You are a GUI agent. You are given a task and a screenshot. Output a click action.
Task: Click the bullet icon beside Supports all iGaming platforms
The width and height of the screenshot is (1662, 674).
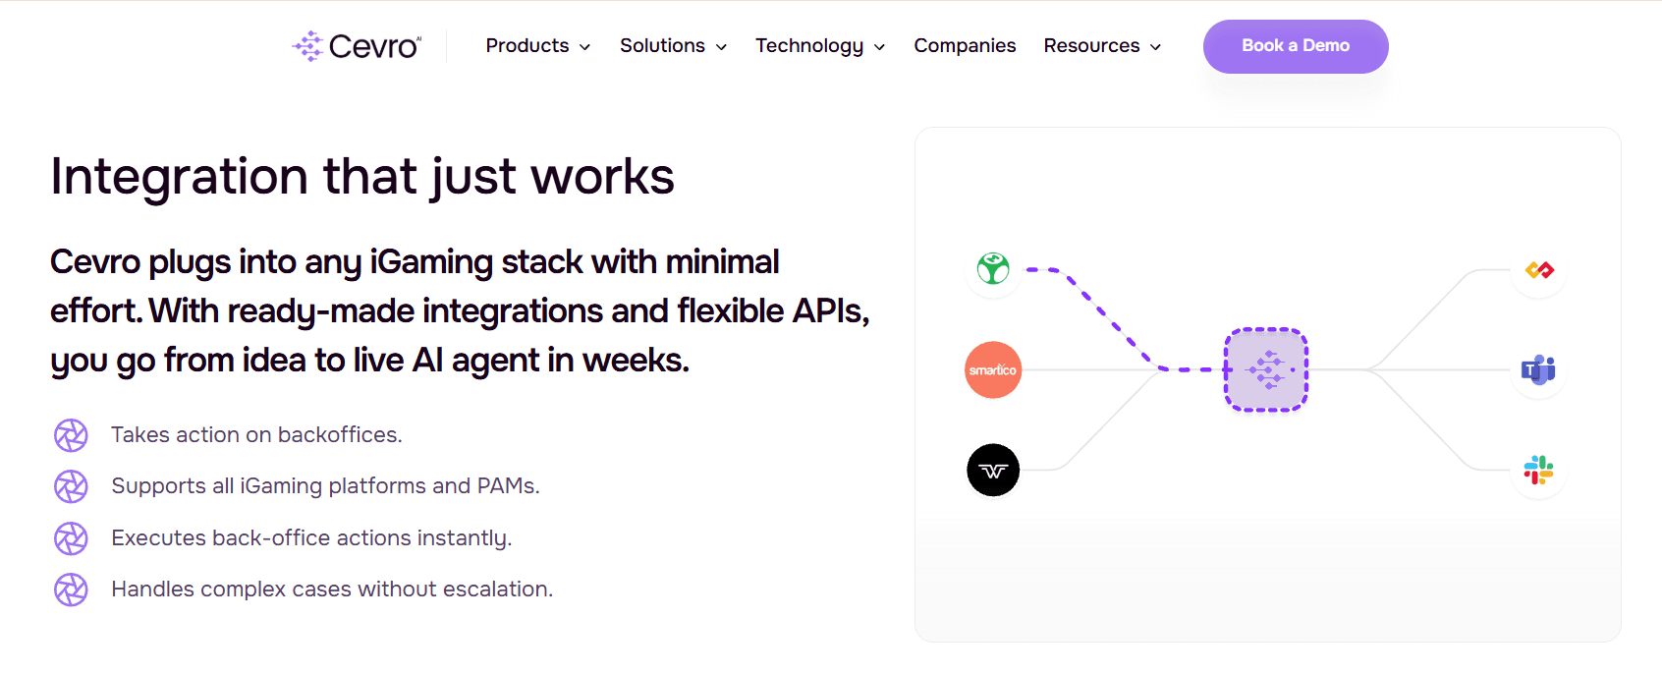coord(71,486)
